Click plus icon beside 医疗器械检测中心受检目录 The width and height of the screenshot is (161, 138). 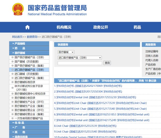click(x=12, y=94)
